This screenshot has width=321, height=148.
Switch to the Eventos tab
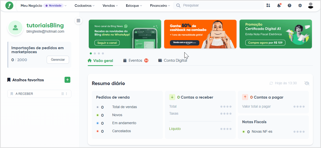click(136, 61)
